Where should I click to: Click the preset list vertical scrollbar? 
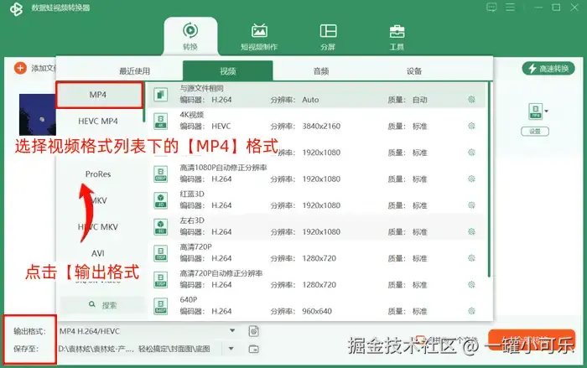point(489,179)
